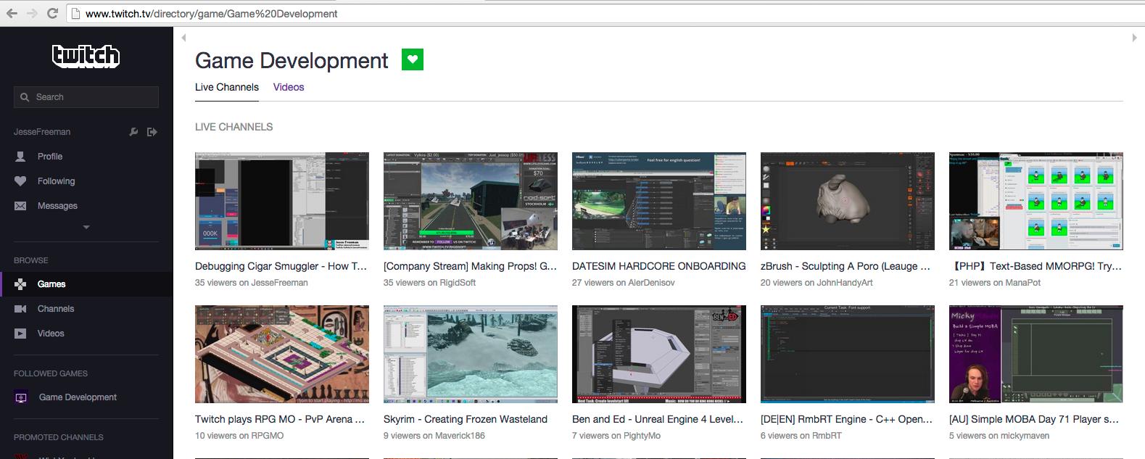1145x459 pixels.
Task: Click the Twitch logo in sidebar
Action: click(86, 57)
